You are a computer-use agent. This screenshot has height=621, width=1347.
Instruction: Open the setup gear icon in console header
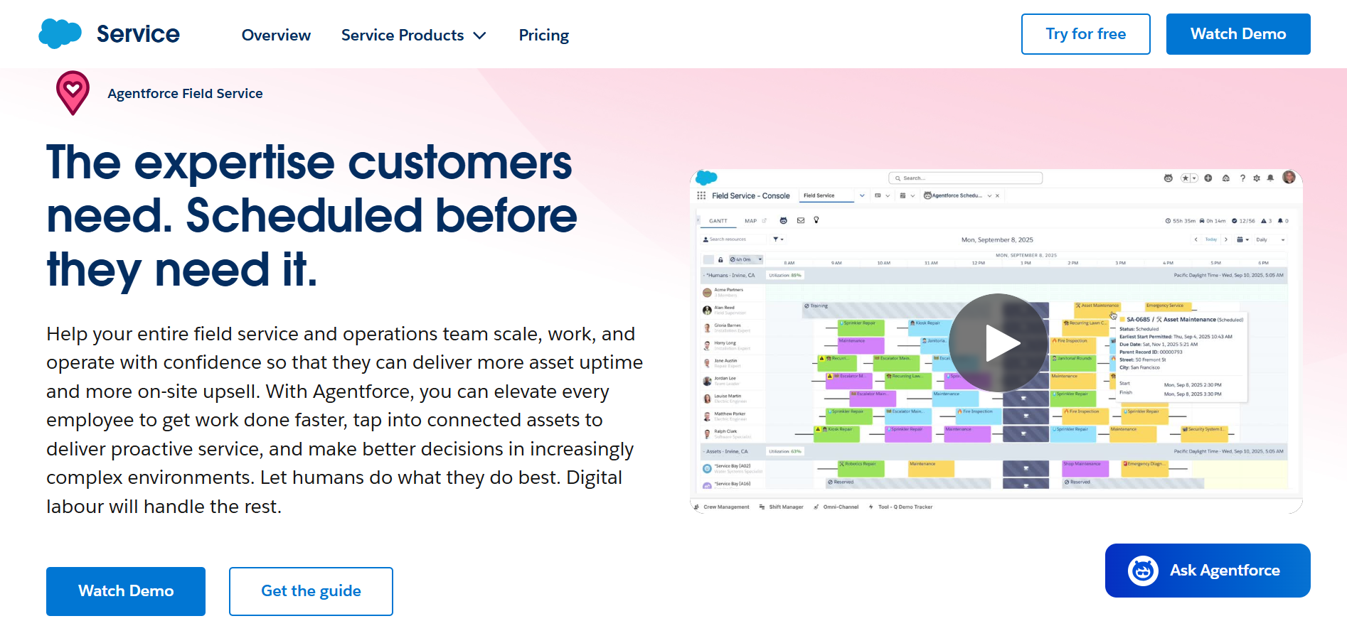1257,178
